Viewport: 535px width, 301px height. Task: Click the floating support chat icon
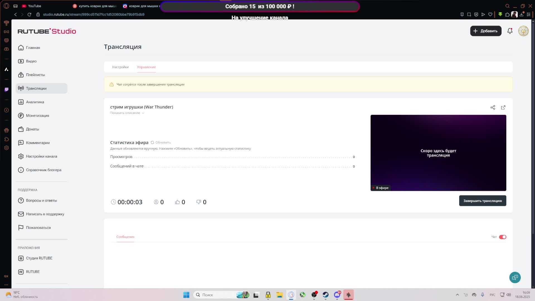(515, 277)
